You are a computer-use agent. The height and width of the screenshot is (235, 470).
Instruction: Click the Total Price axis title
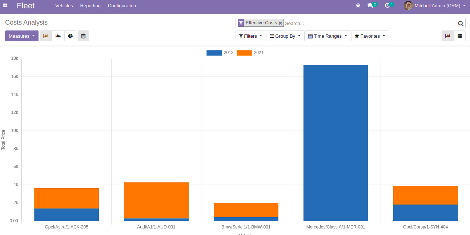pos(3,140)
